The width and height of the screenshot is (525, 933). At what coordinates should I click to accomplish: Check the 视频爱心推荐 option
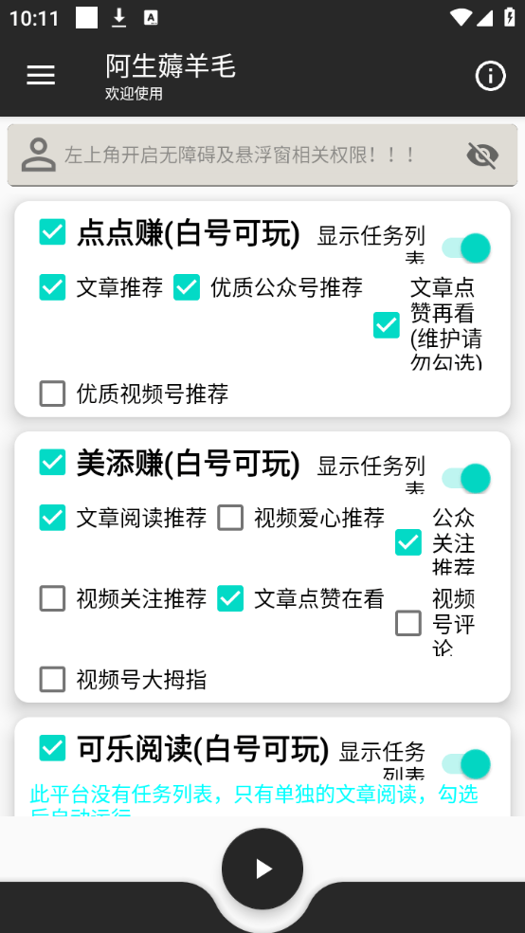[230, 517]
